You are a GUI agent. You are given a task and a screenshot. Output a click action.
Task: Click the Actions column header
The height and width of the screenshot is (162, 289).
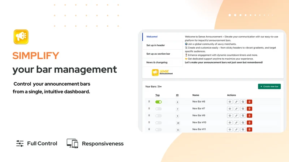click(x=232, y=95)
